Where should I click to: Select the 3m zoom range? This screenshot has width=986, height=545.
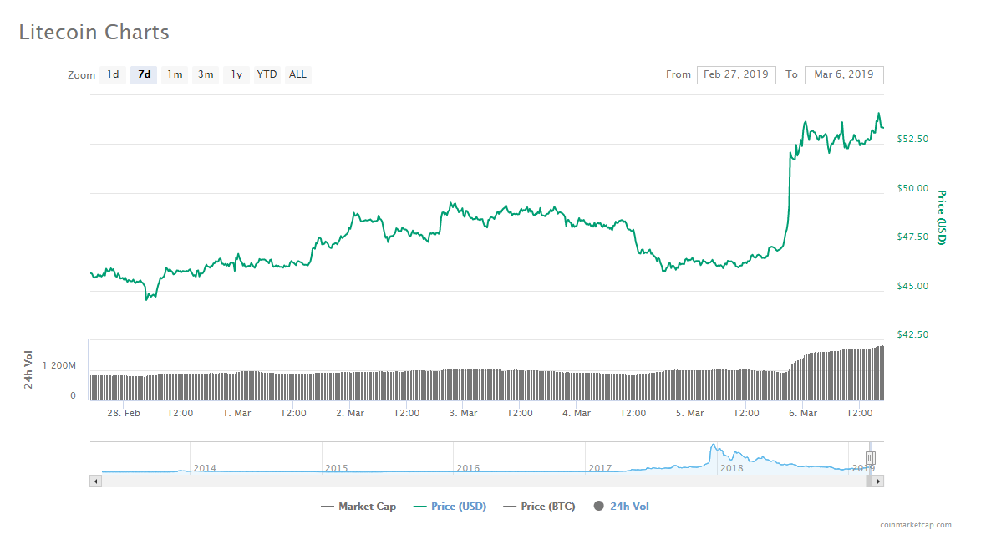click(x=205, y=74)
